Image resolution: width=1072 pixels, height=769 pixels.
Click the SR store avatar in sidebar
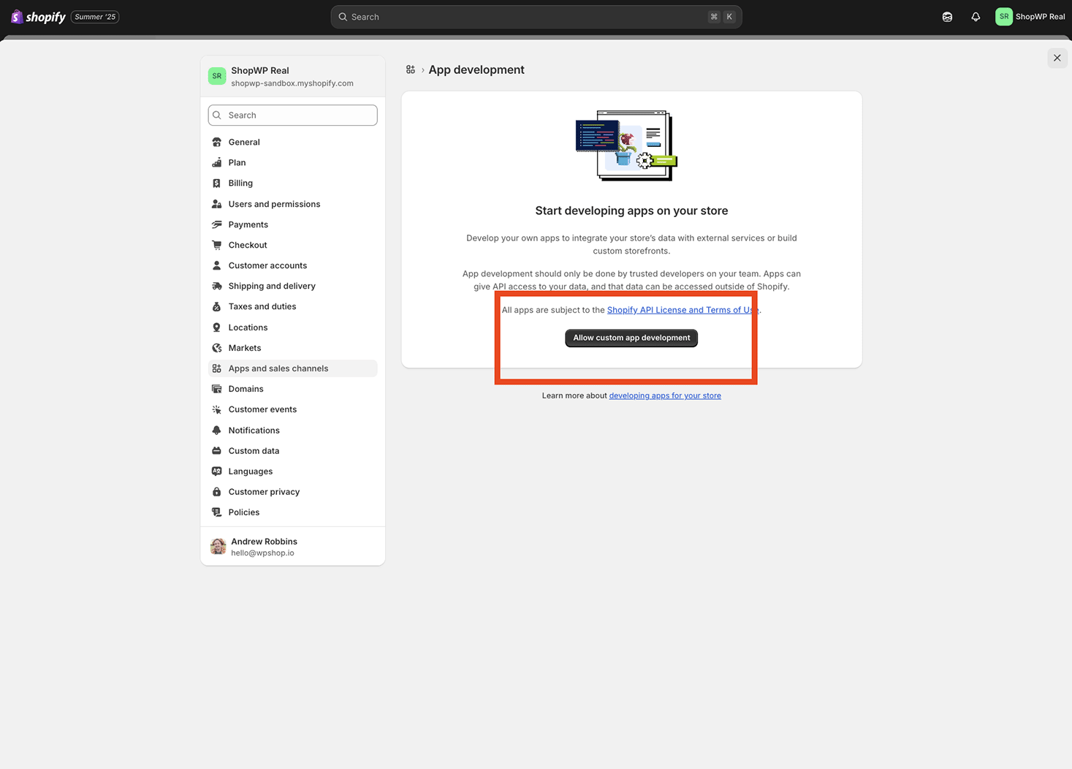pos(217,76)
